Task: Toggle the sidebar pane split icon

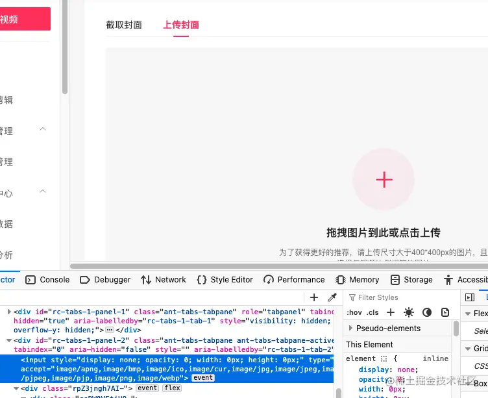Action: click(x=470, y=297)
